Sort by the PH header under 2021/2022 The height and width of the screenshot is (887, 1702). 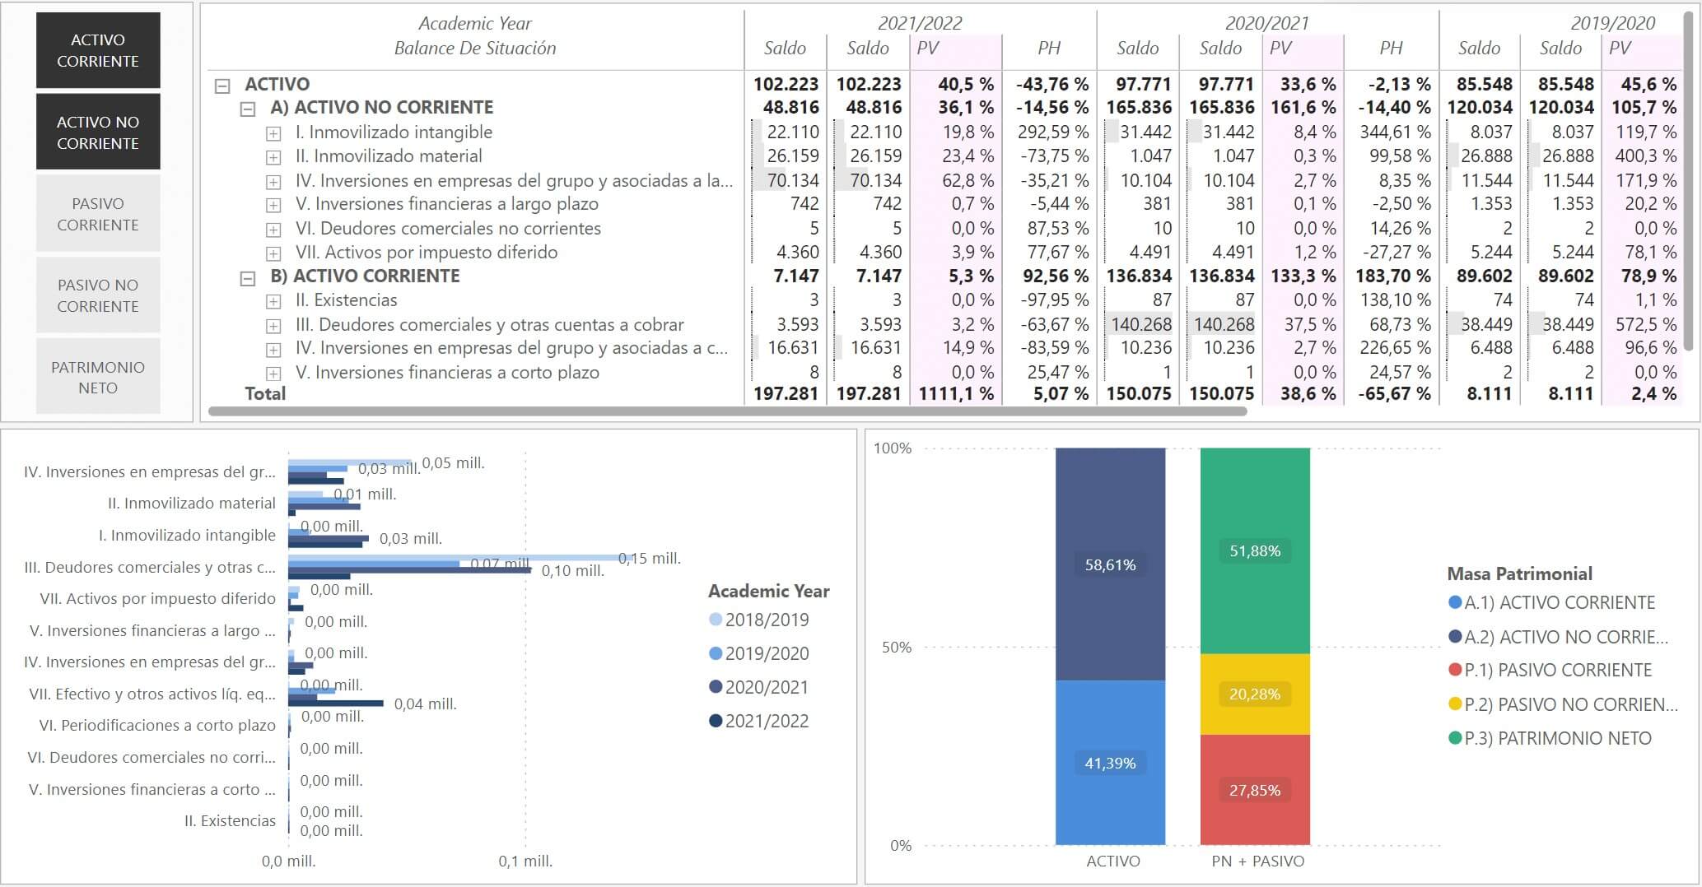pyautogui.click(x=1049, y=48)
